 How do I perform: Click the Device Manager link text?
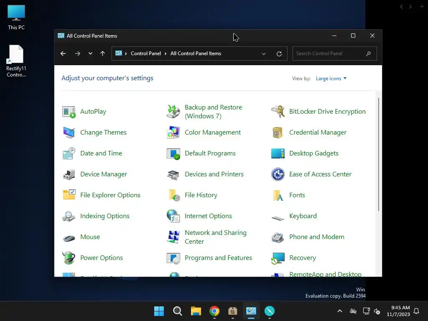pyautogui.click(x=104, y=174)
